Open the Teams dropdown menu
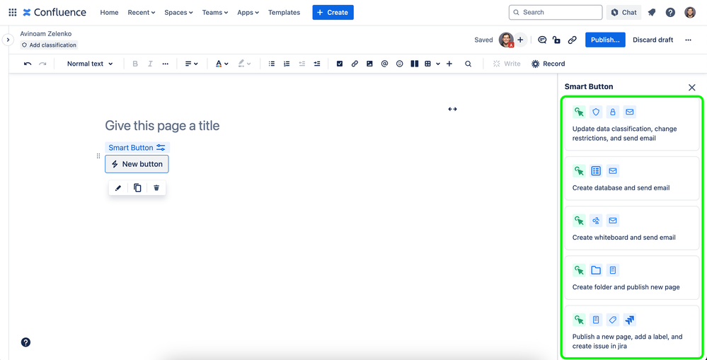This screenshot has width=707, height=360. pos(215,13)
